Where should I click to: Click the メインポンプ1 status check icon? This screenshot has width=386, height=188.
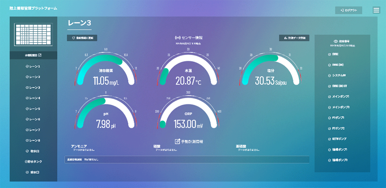(x=329, y=96)
